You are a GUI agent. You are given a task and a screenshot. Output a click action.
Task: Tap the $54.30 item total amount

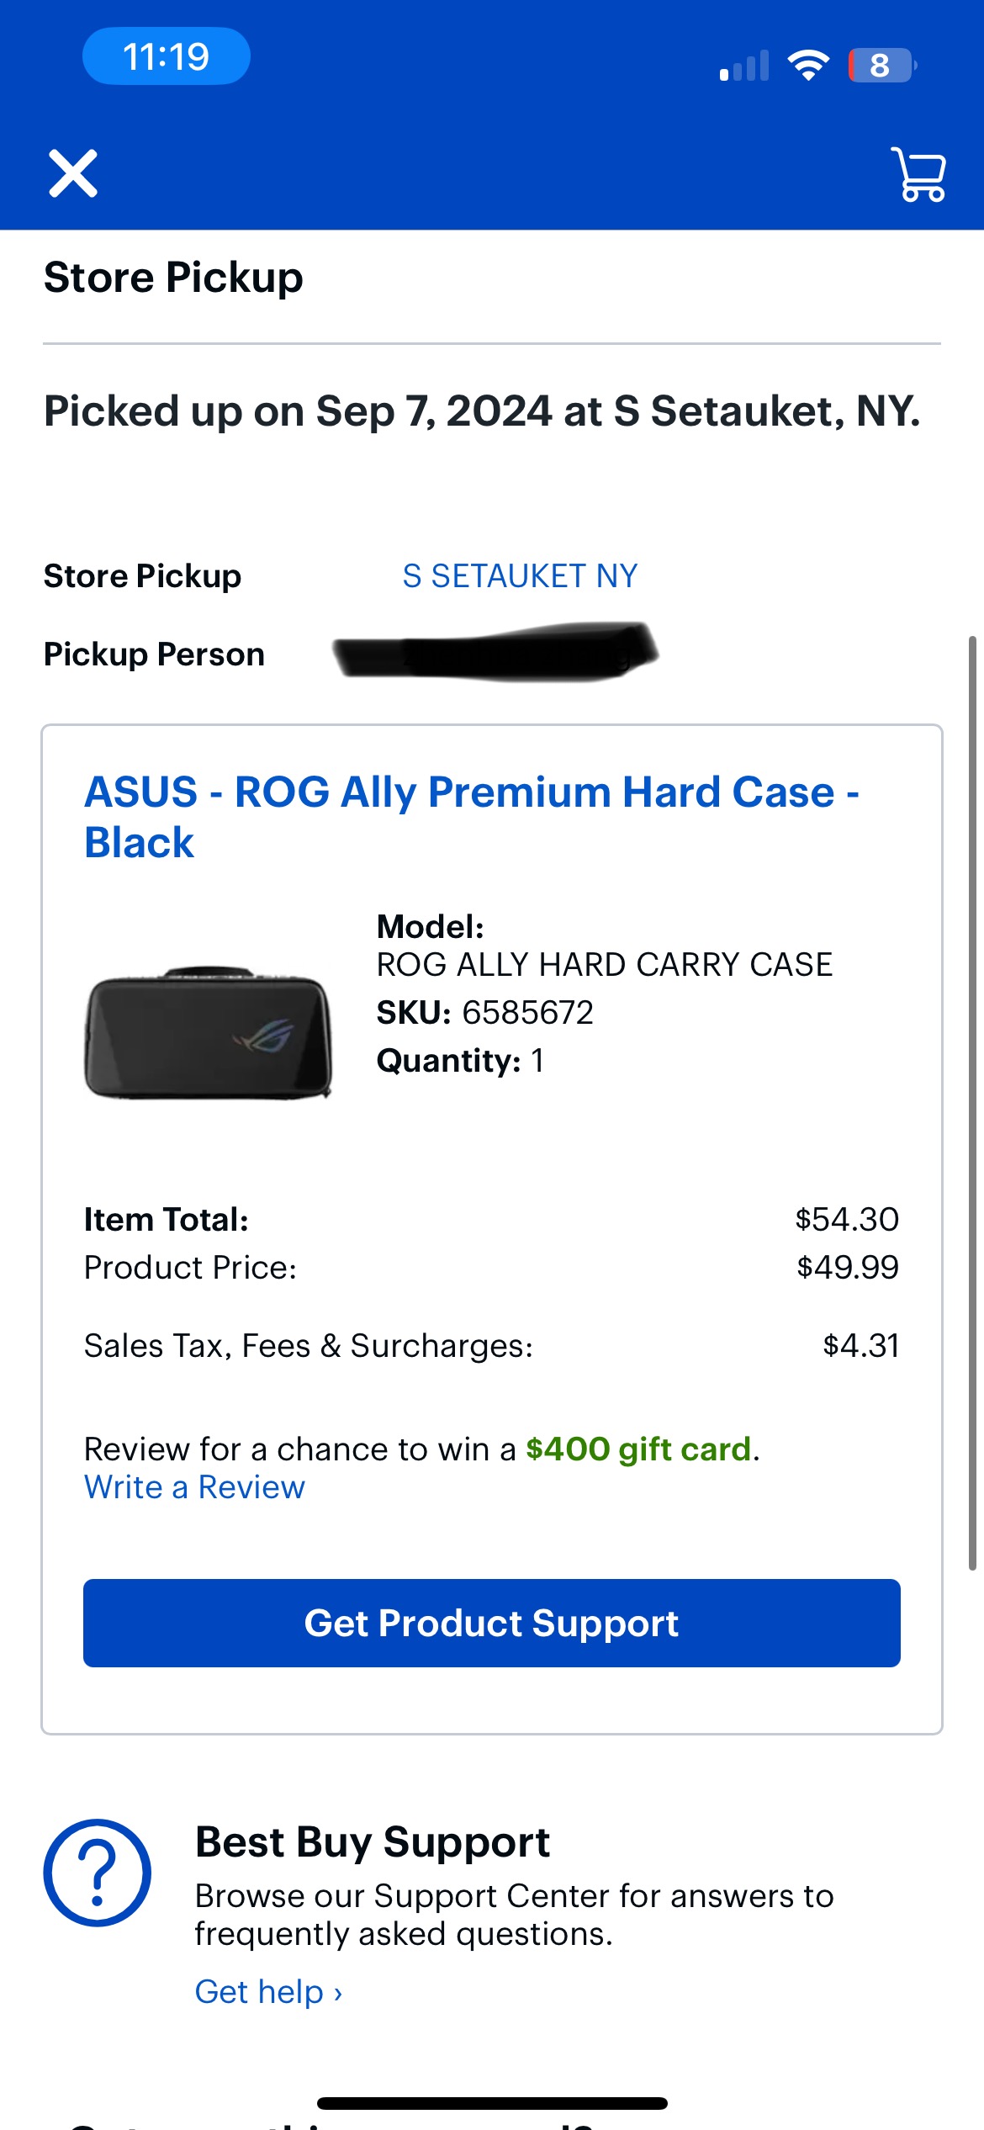[x=847, y=1219]
